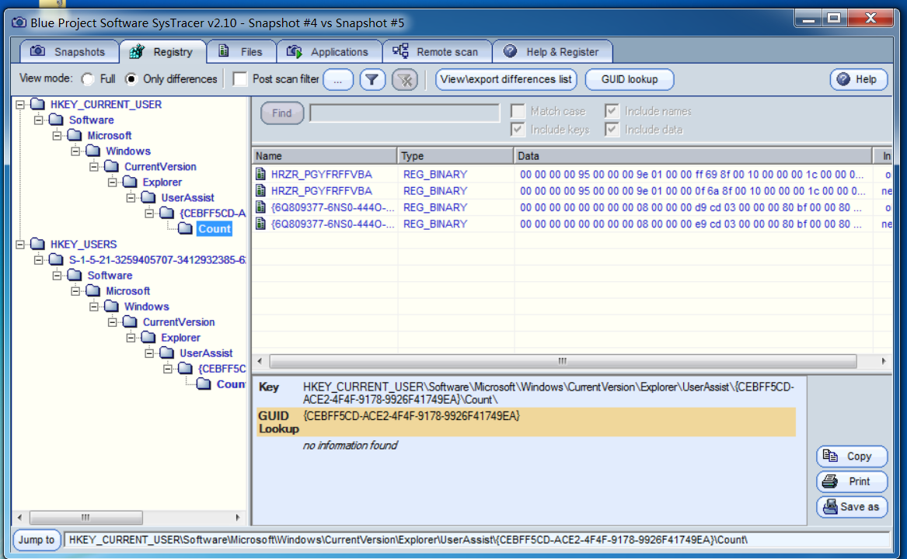The width and height of the screenshot is (907, 559).
Task: Collapse the Microsoft node under HKEY_CURRENT_USER
Action: 58,136
